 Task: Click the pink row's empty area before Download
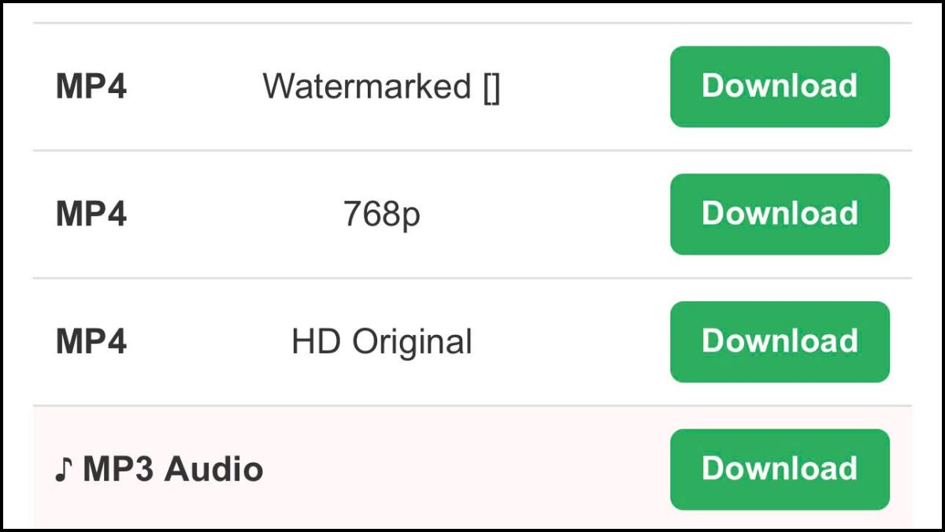coord(472,470)
